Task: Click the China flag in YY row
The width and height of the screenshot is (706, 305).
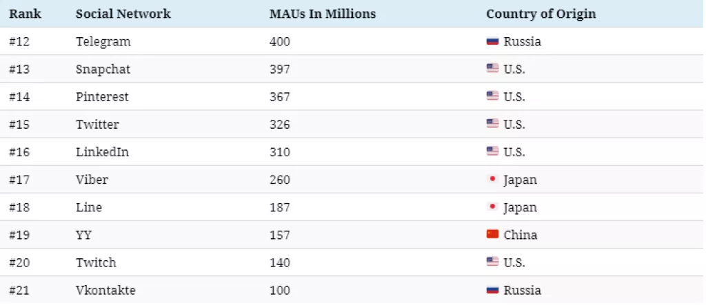Action: point(492,235)
